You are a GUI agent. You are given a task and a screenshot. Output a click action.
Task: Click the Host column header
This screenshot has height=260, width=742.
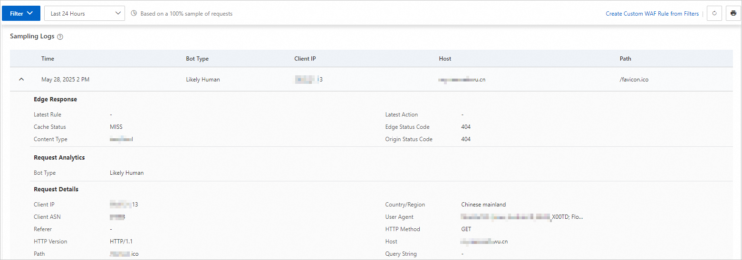click(x=445, y=59)
